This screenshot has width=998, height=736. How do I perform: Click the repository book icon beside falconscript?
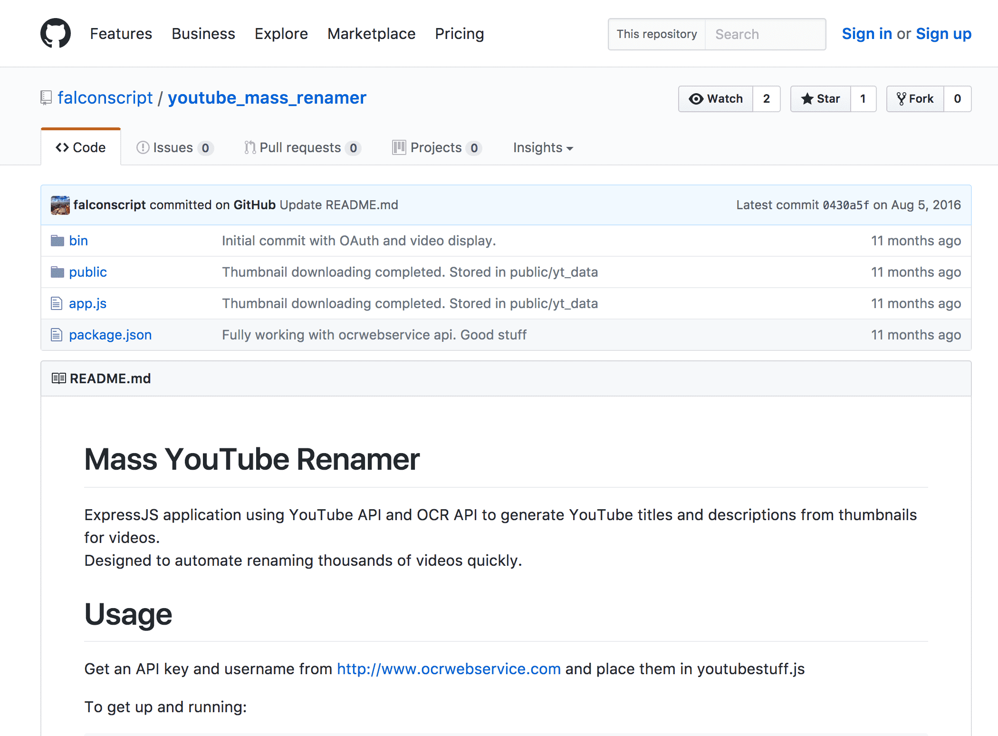(x=46, y=98)
